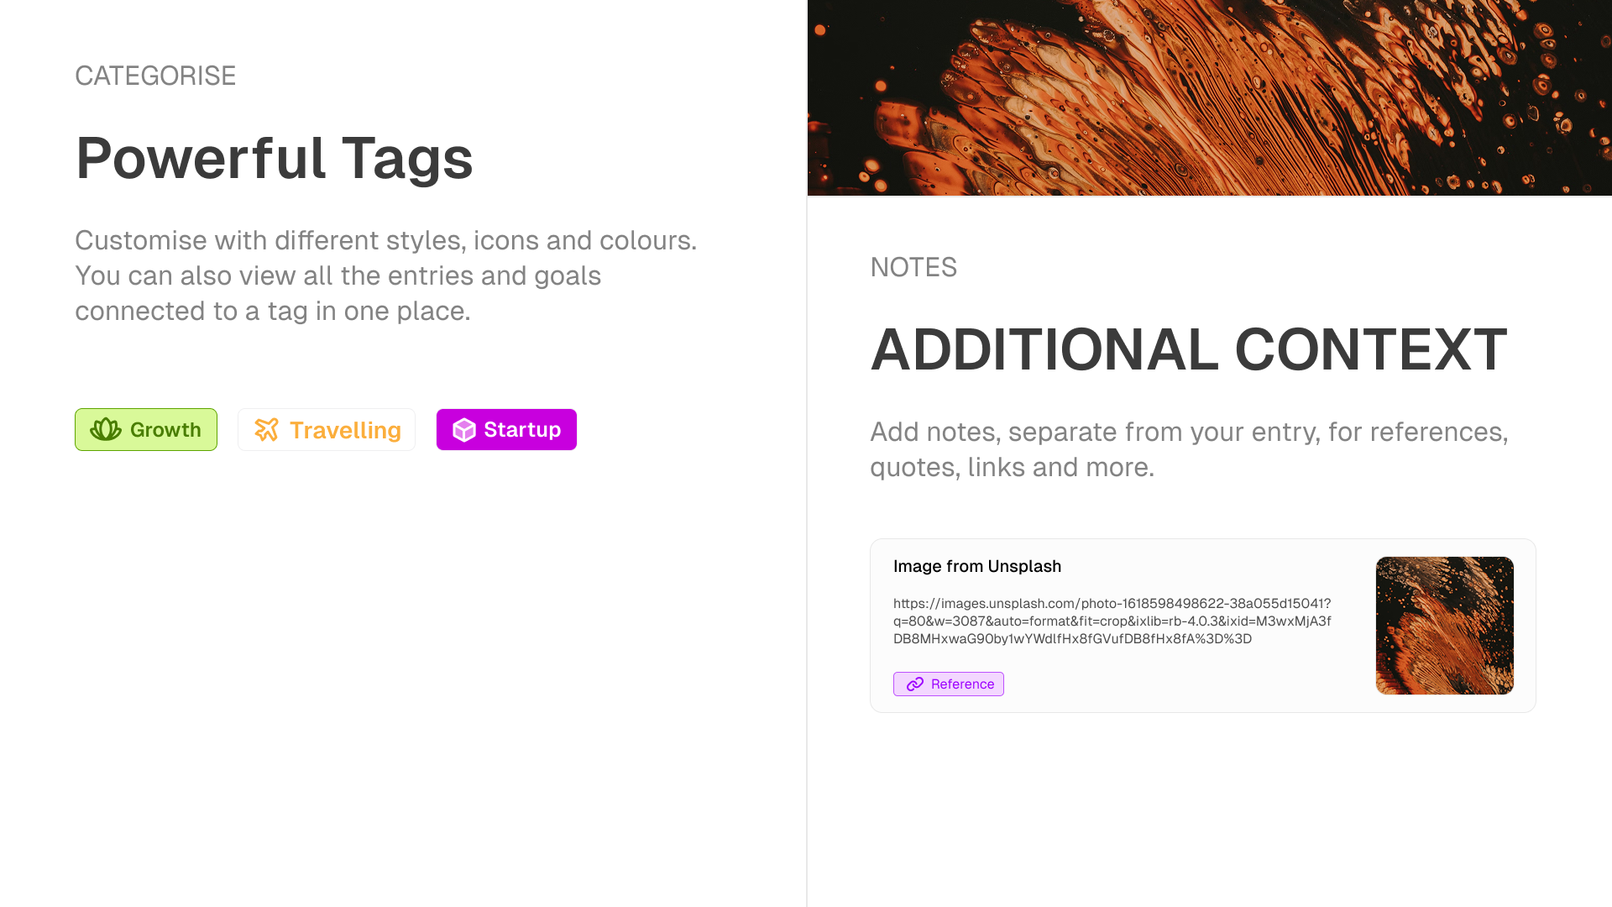Screen dimensions: 1612x907
Task: Click the ADDITIONAL CONTEXT heading
Action: coord(1189,349)
